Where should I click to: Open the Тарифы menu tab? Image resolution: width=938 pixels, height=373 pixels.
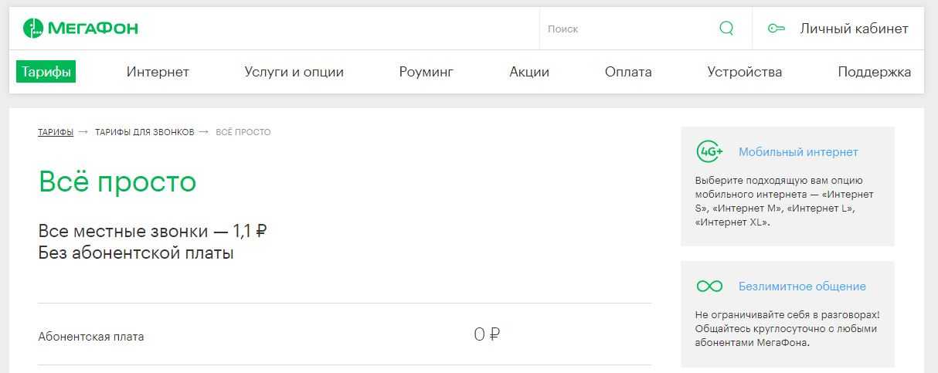pyautogui.click(x=46, y=72)
